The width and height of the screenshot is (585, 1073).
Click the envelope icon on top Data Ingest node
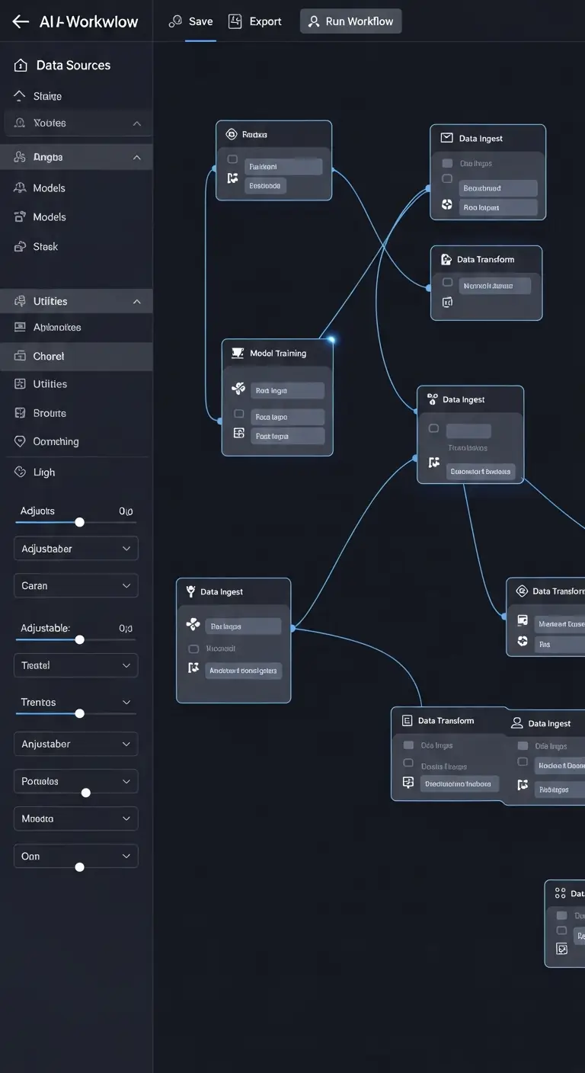pyautogui.click(x=446, y=138)
